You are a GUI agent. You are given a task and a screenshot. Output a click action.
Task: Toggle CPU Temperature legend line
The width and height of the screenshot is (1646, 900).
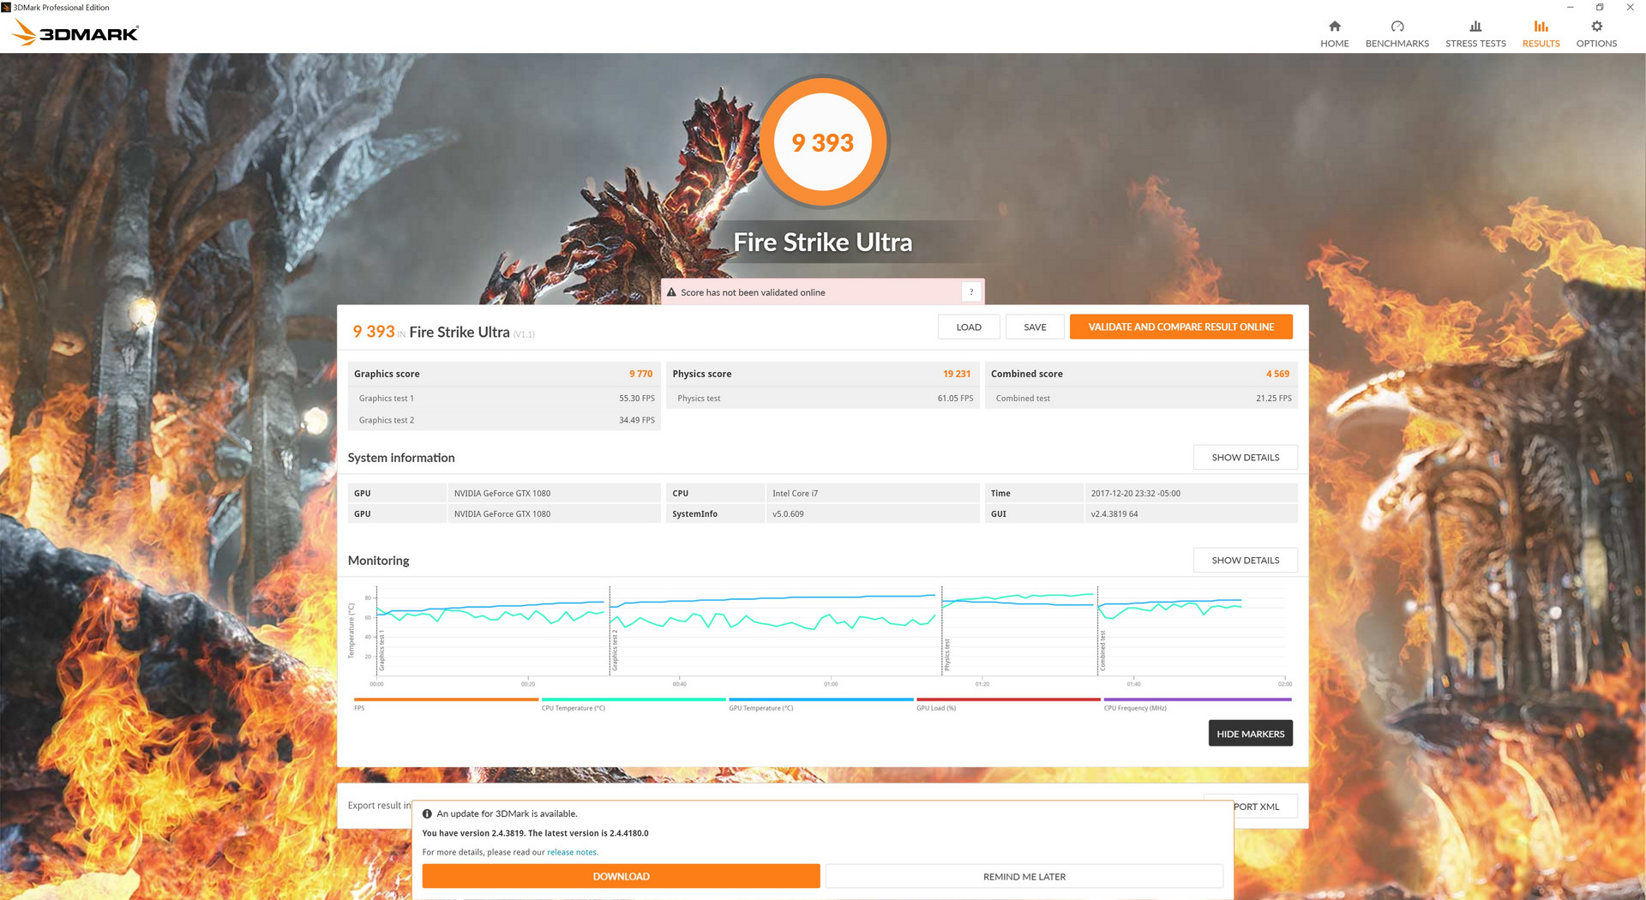(x=634, y=699)
